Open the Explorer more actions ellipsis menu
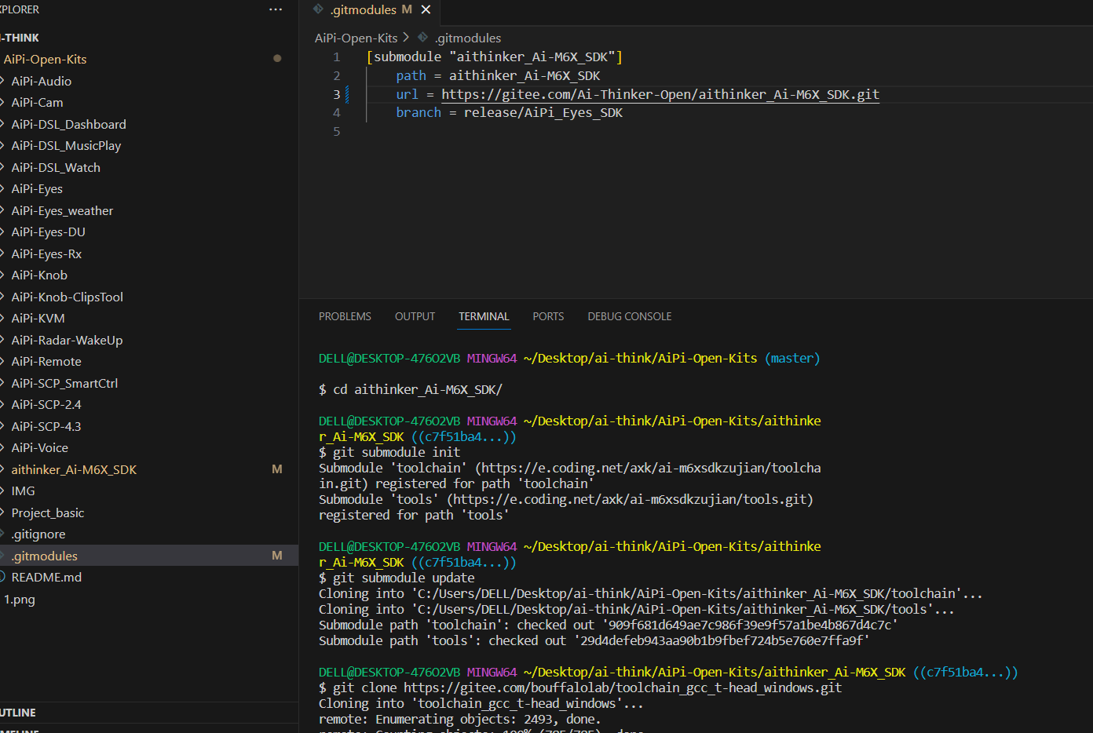Viewport: 1093px width, 733px height. tap(276, 9)
